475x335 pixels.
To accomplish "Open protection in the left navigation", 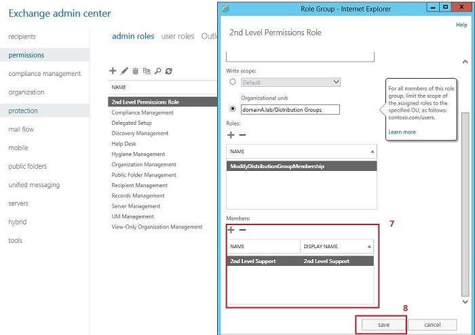I will tap(45, 111).
